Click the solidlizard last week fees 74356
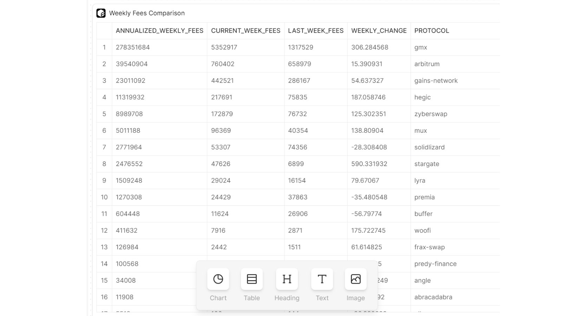The width and height of the screenshot is (562, 316). coord(298,147)
